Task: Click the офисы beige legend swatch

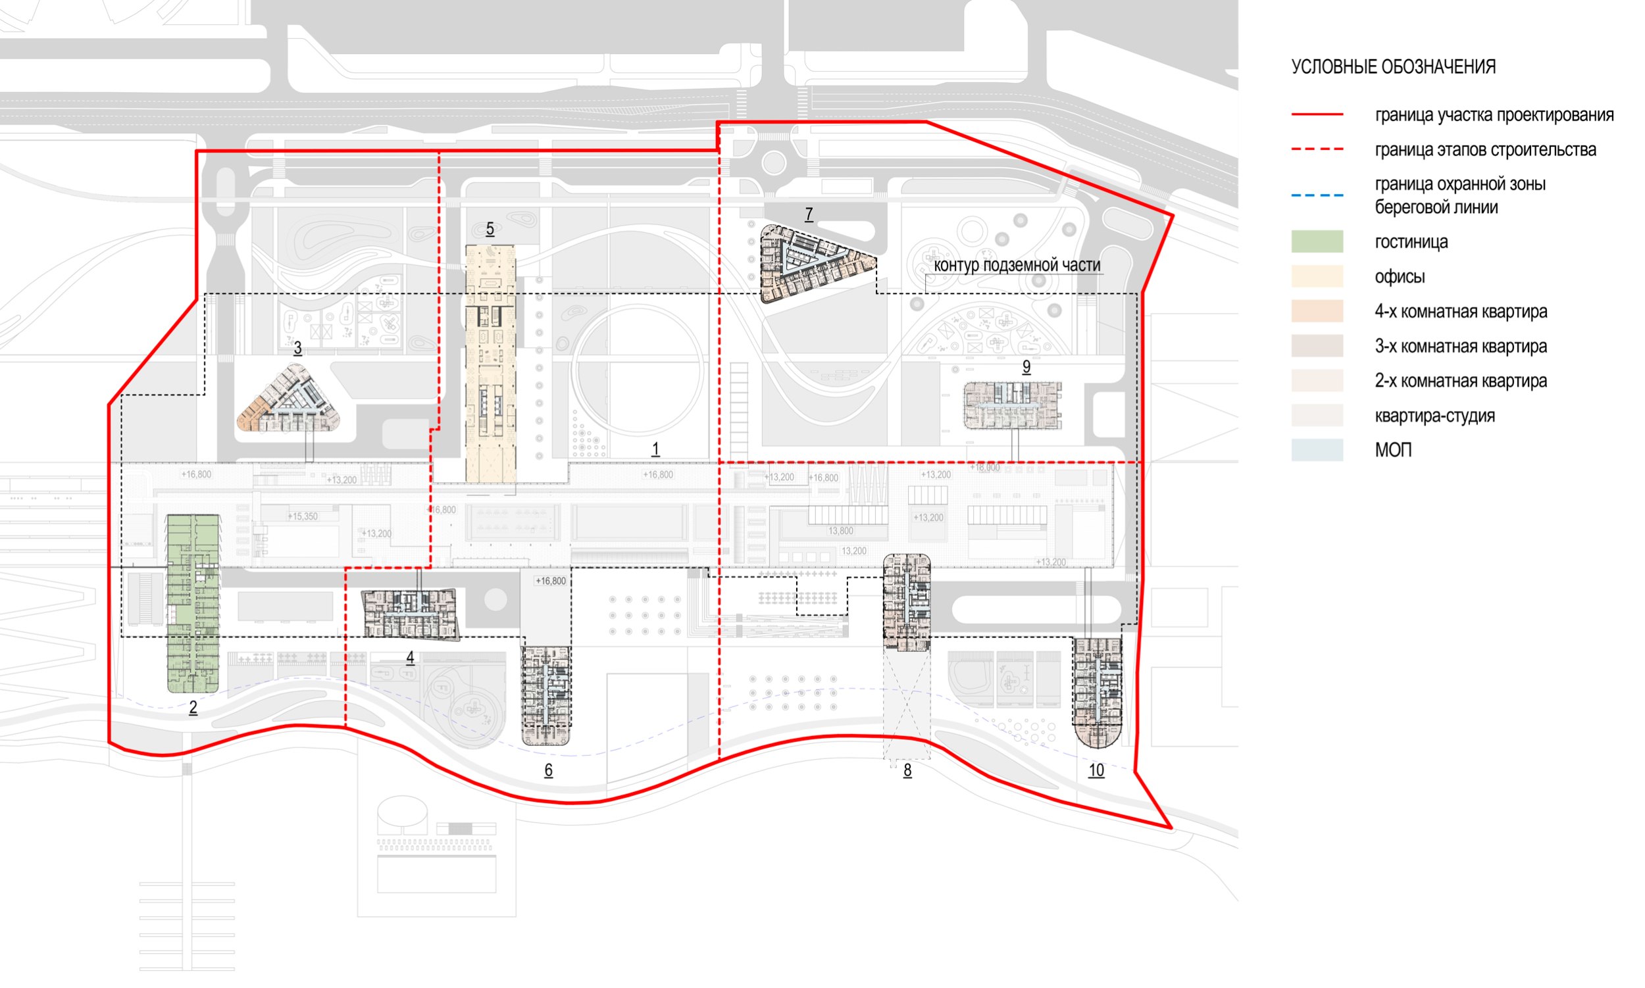Action: click(x=1316, y=276)
